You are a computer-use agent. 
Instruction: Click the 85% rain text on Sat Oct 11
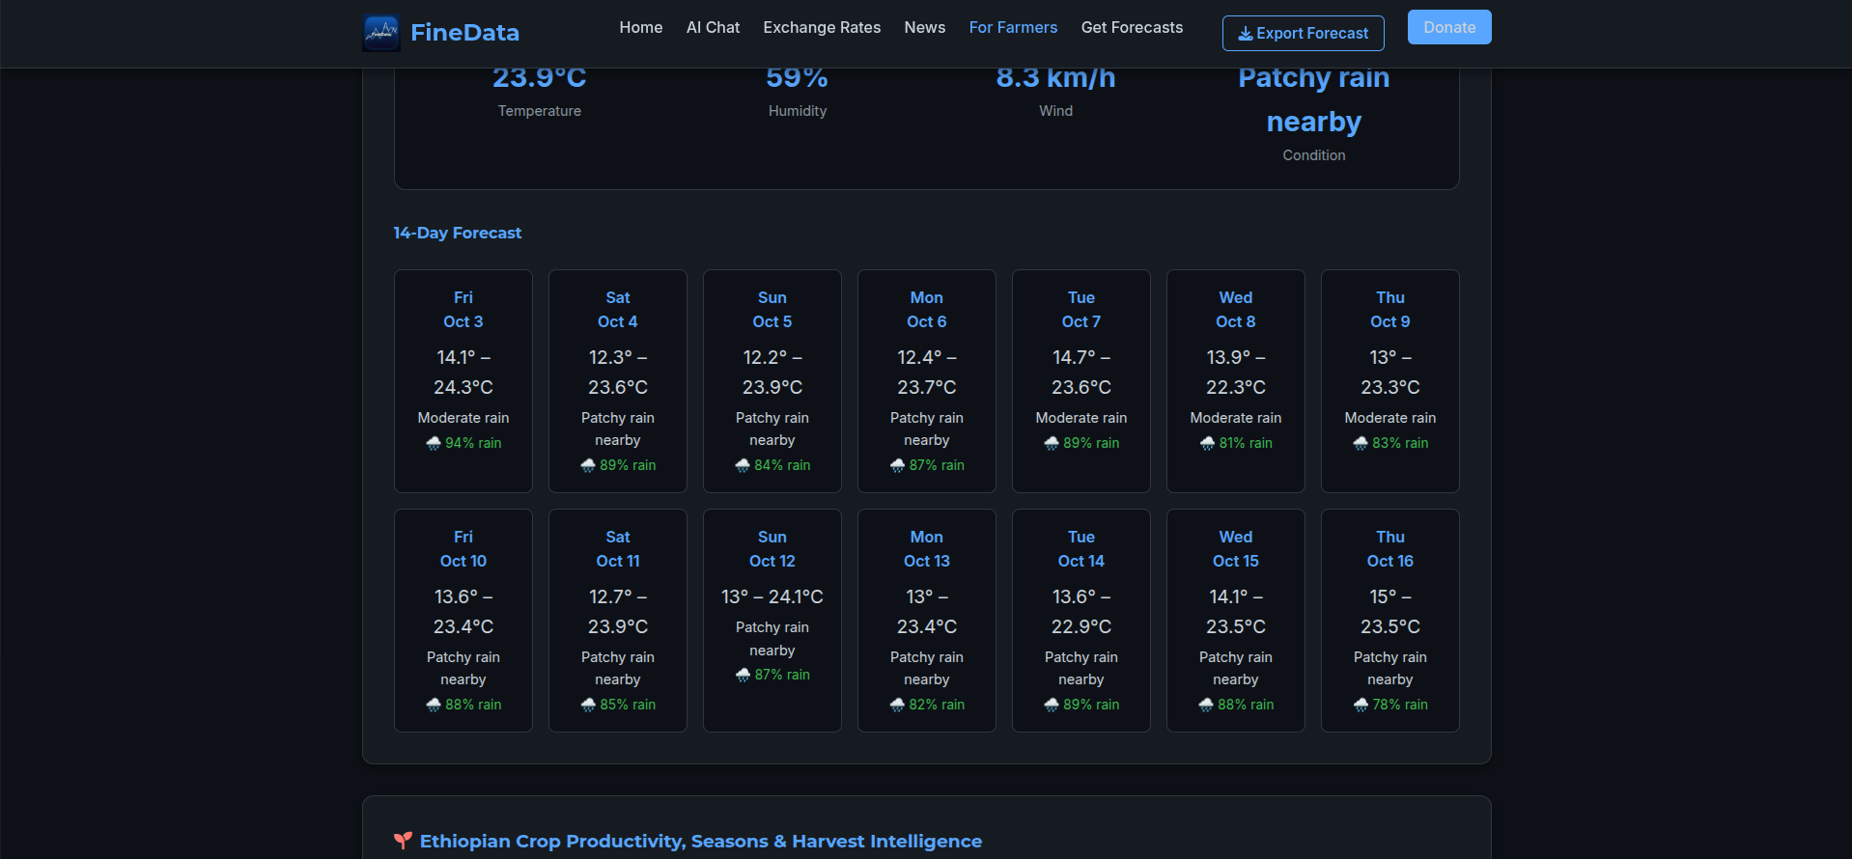point(628,705)
